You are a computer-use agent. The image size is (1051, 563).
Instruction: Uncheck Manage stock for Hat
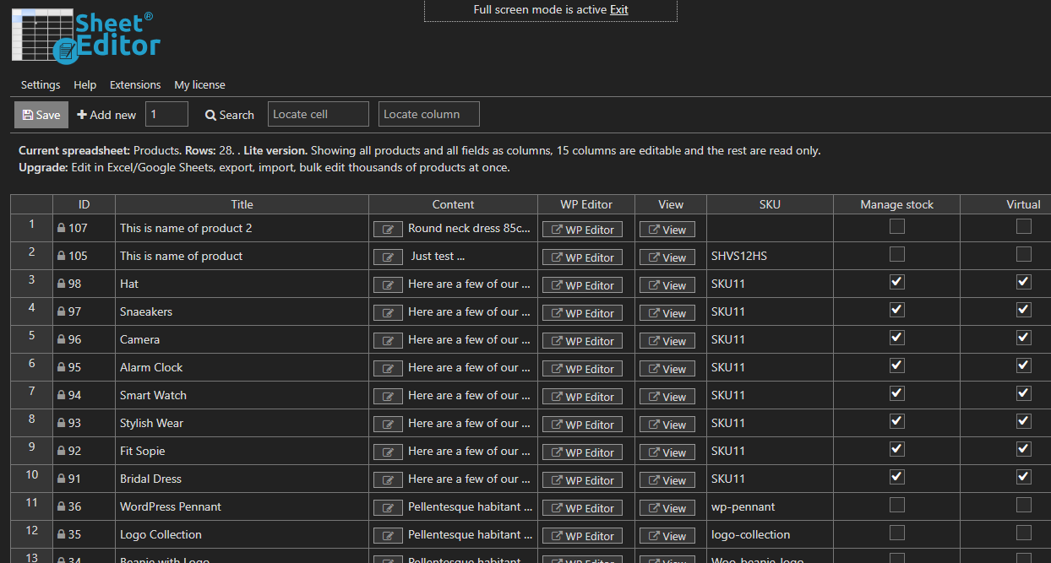(897, 282)
